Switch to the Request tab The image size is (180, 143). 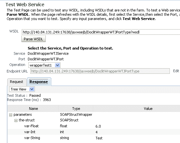[x=16, y=82]
